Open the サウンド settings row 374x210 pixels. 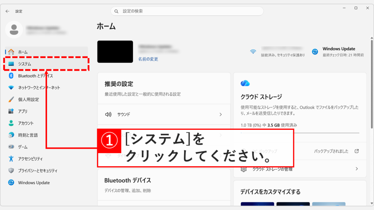pyautogui.click(x=163, y=114)
